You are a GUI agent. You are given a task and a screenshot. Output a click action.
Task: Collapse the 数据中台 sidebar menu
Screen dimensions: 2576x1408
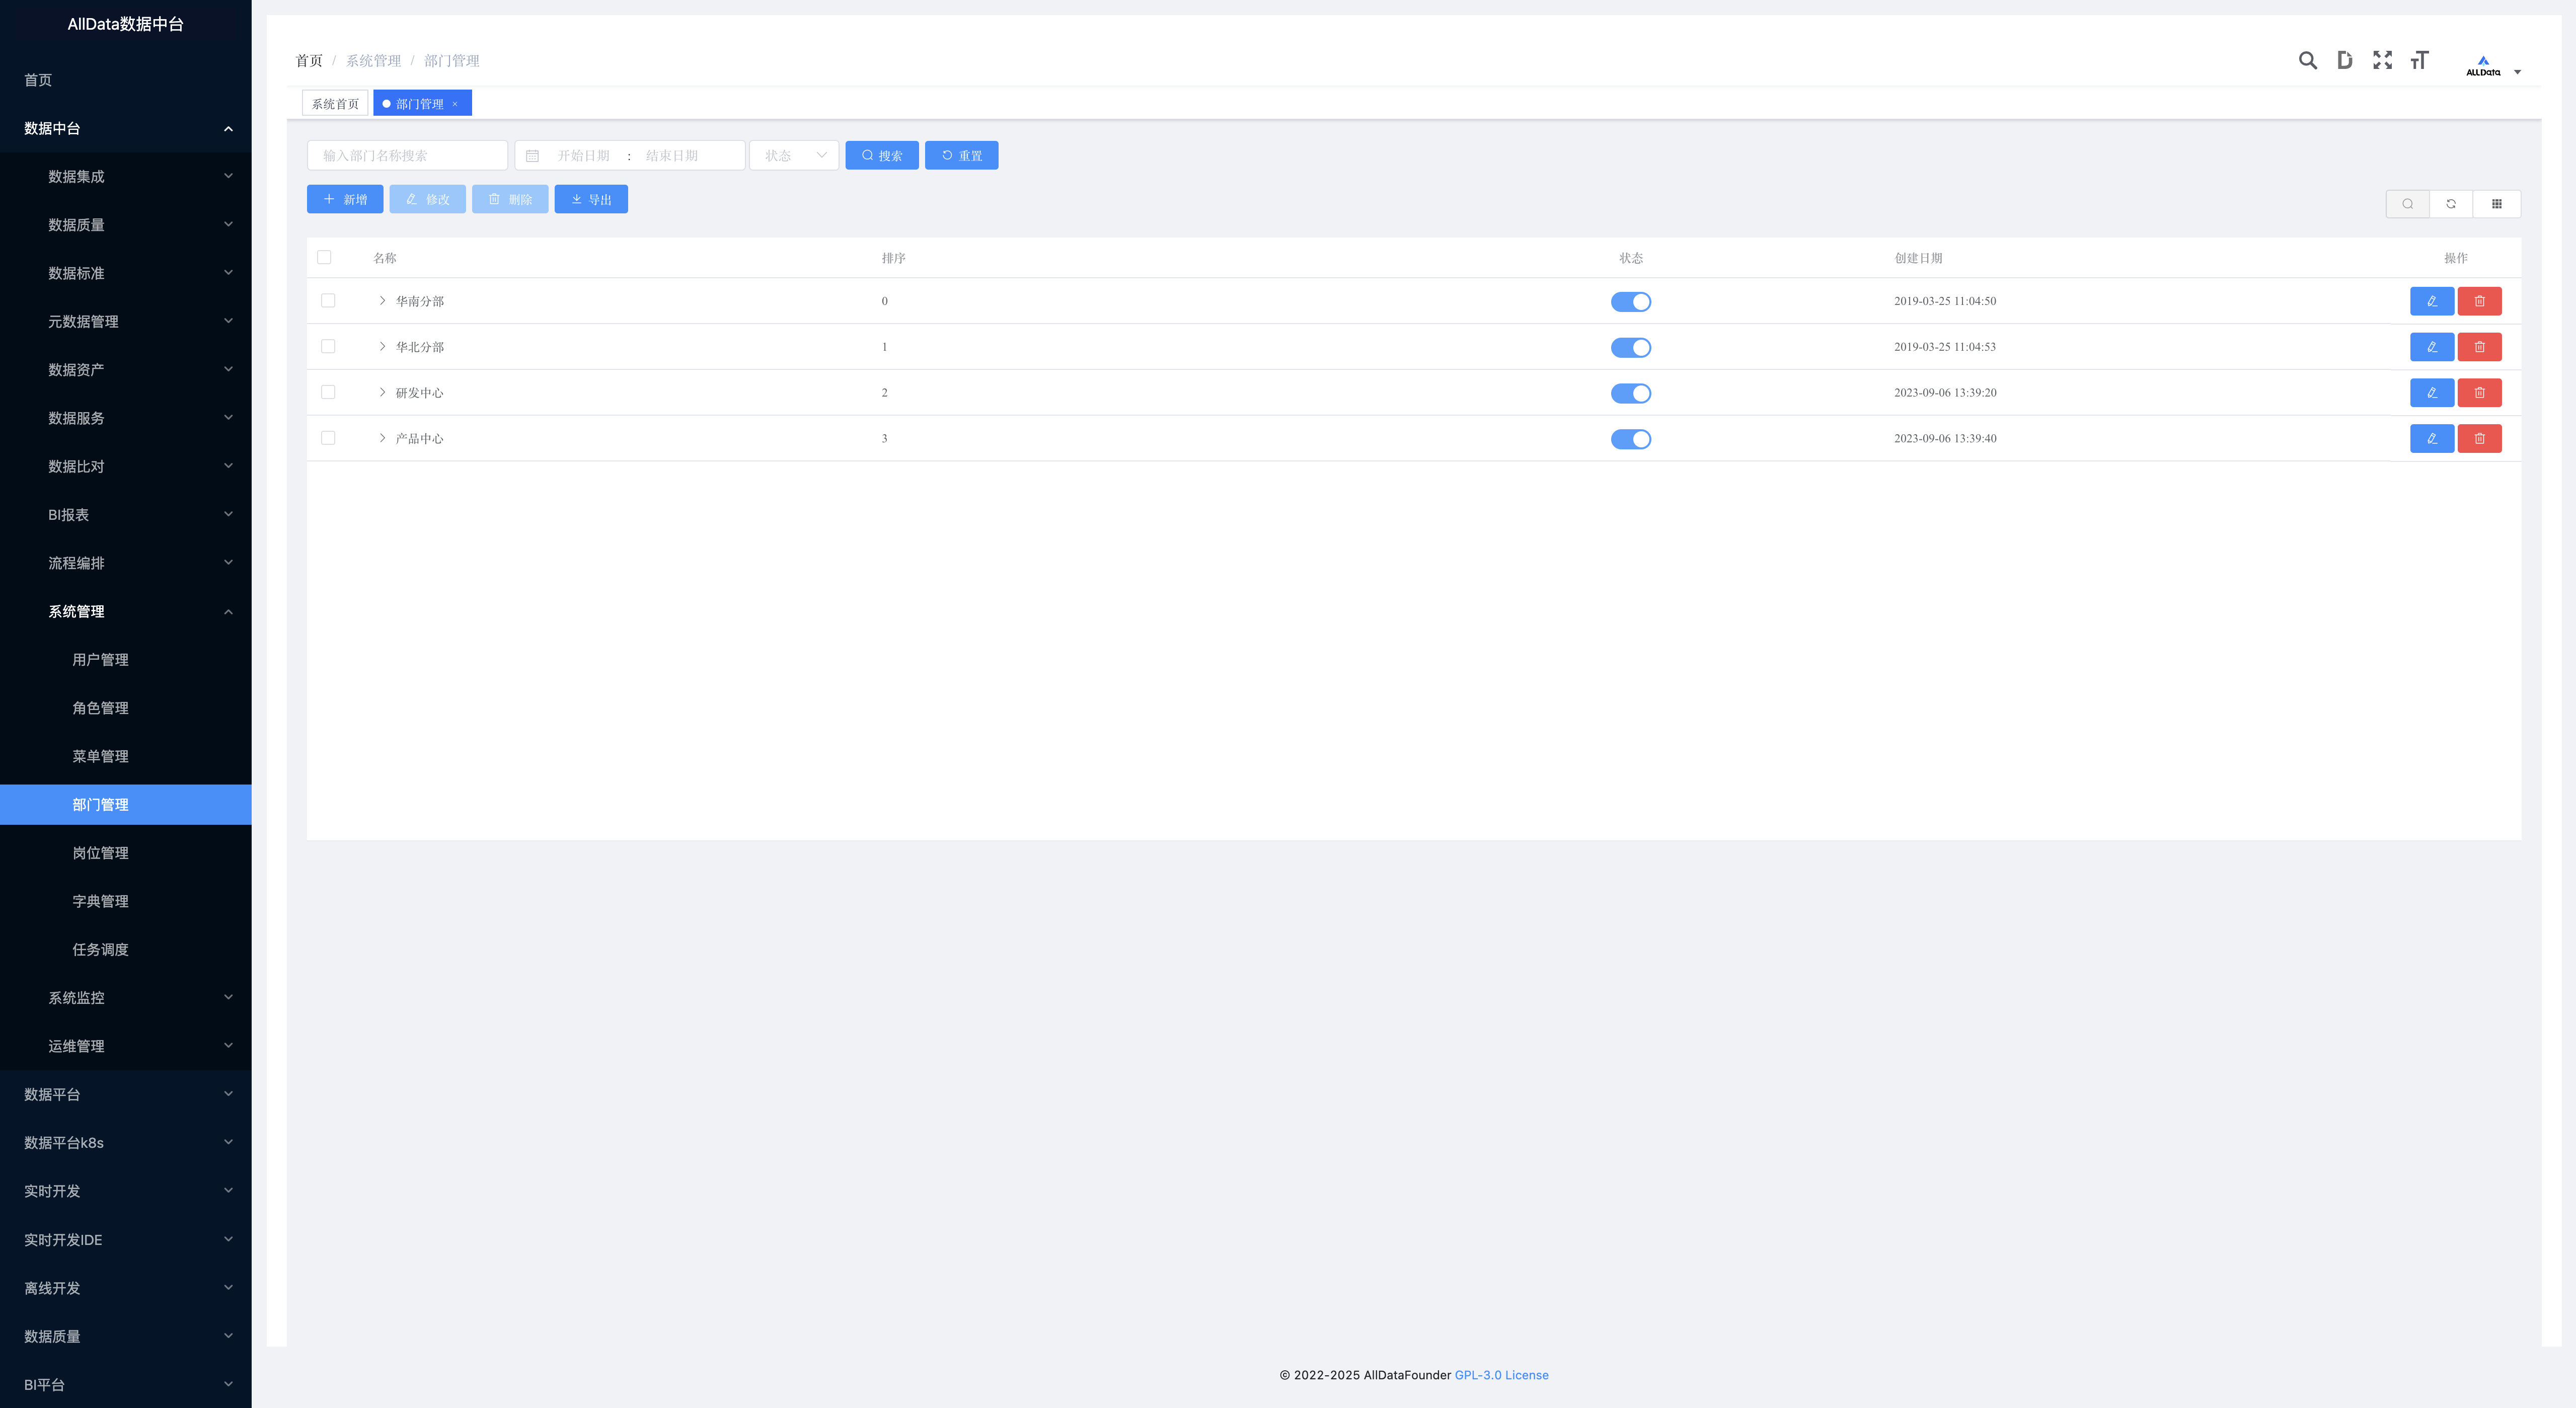pos(126,128)
